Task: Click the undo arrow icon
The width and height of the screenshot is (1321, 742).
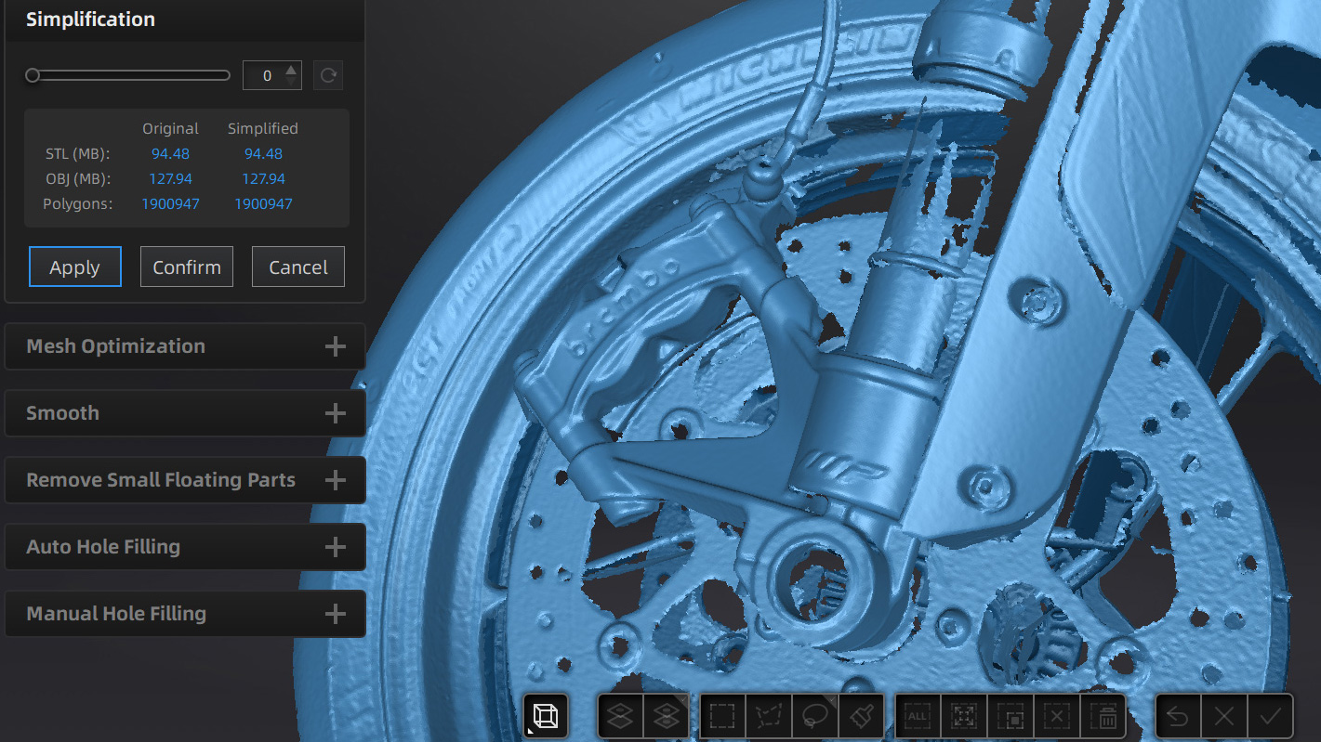Action: point(1178,716)
